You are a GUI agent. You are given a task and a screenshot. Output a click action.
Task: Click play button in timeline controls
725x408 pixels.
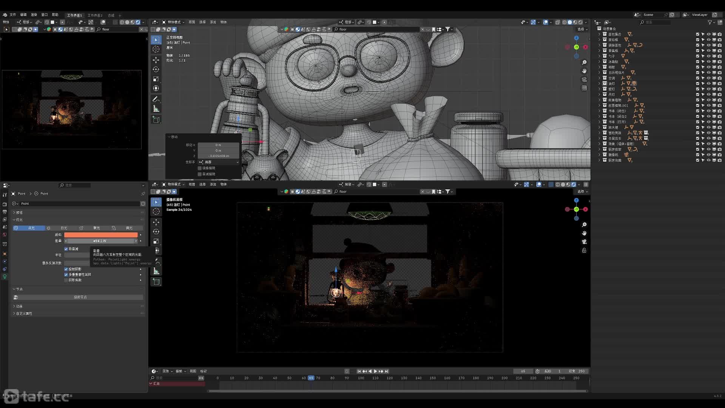click(x=375, y=371)
